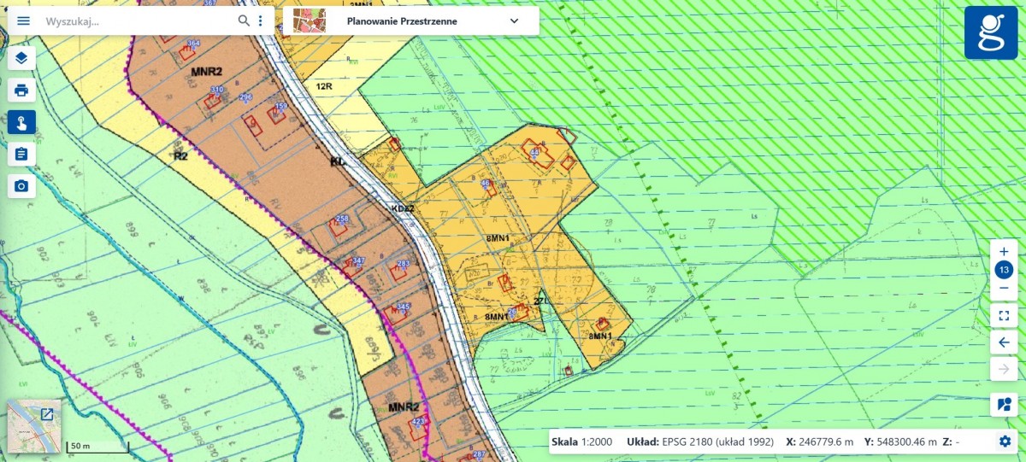Open the three-dot search options menu

(261, 20)
